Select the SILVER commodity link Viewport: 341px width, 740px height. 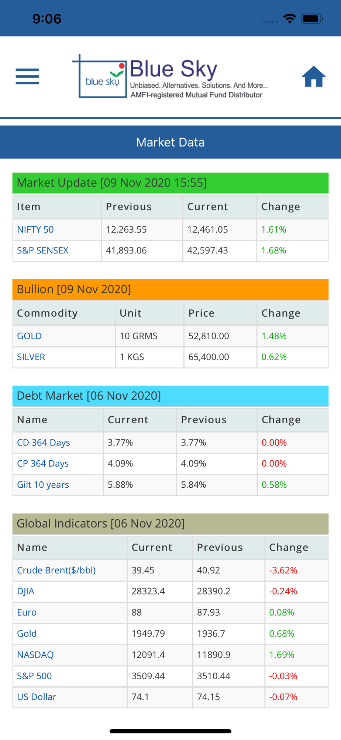click(31, 357)
